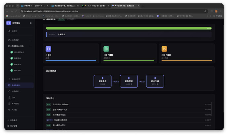The height and width of the screenshot is (135, 228).
Task: Toggle 浅色模式 light mode at sidebar bottom
Action: point(12,120)
